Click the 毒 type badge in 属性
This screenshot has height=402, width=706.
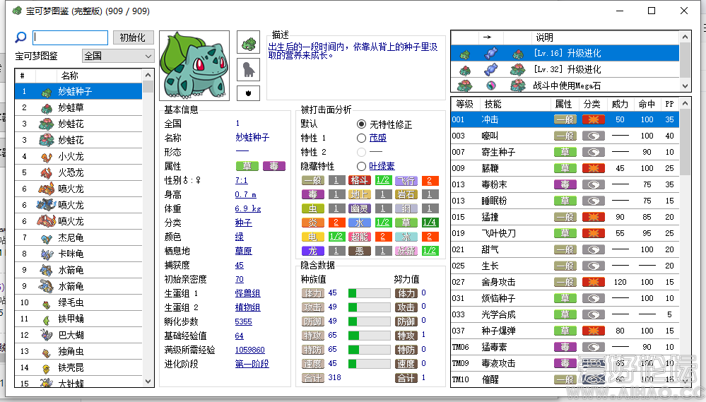tap(274, 166)
